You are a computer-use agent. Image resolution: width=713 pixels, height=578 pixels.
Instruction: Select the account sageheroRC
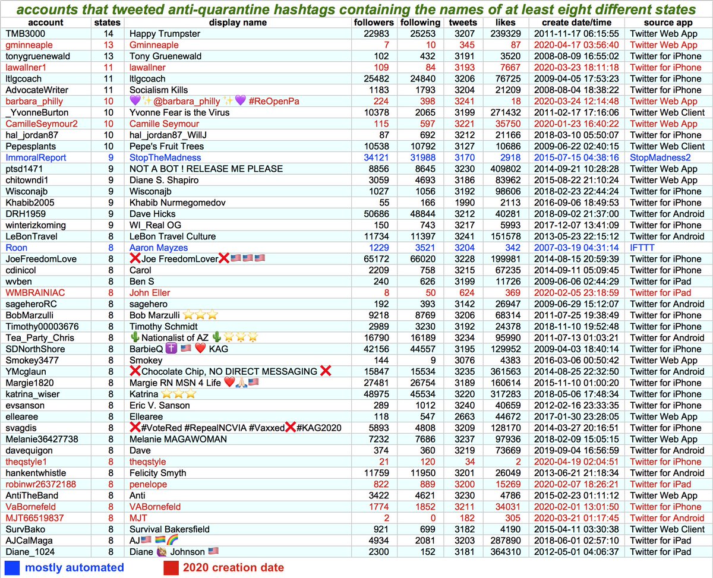pyautogui.click(x=31, y=304)
